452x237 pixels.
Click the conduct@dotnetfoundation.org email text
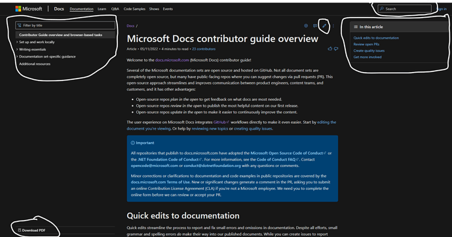coord(212,166)
